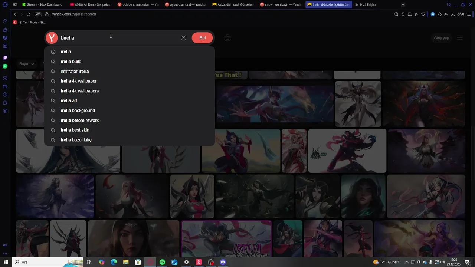Open Windows Start menu
The height and width of the screenshot is (267, 475).
tap(6, 262)
